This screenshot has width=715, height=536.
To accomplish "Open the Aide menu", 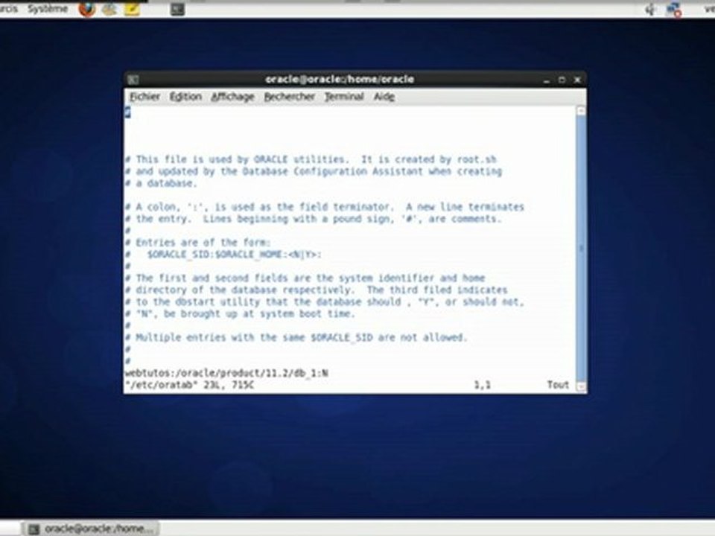I will (x=384, y=97).
